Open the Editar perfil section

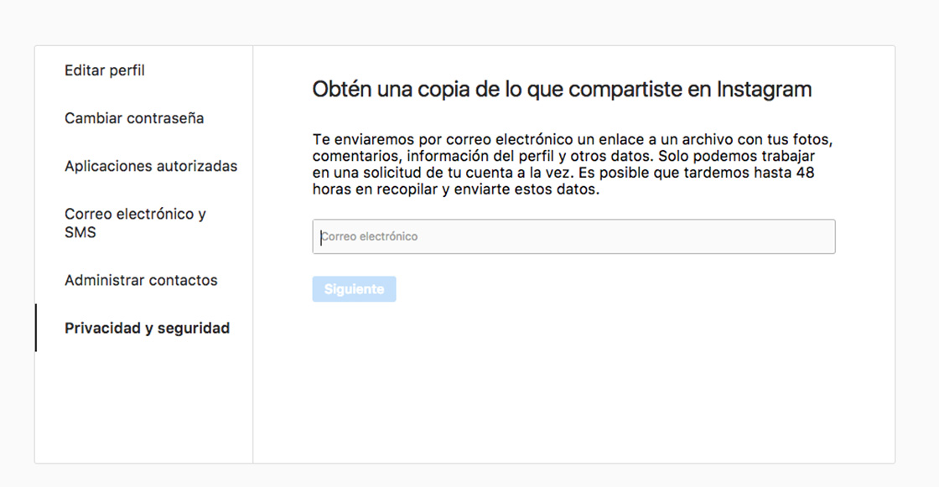(x=105, y=71)
